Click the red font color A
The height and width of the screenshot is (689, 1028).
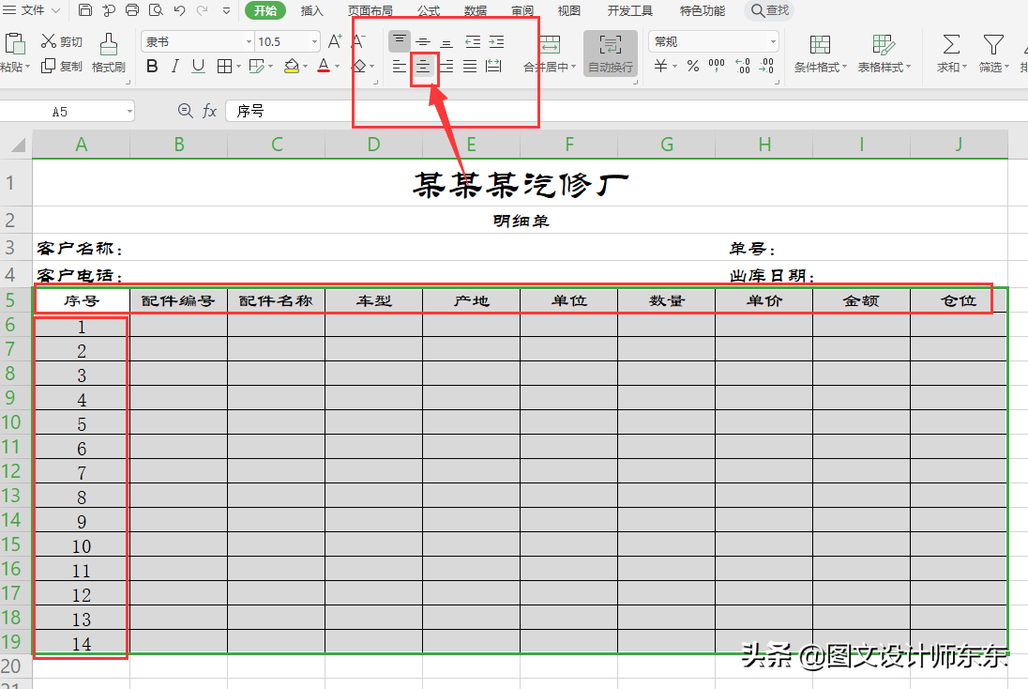pos(324,66)
